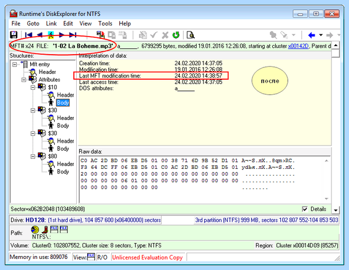Image resolution: width=349 pixels, height=270 pixels.
Task: Collapse the Attributes tree node
Action: click(24, 80)
